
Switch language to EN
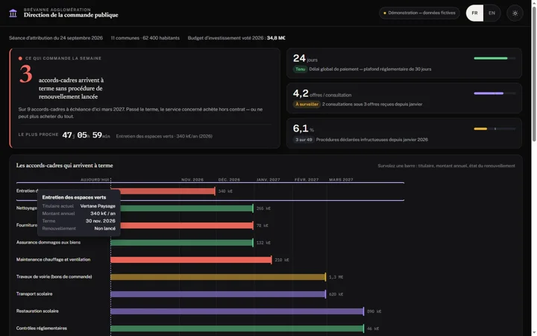pyautogui.click(x=492, y=13)
